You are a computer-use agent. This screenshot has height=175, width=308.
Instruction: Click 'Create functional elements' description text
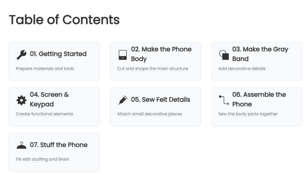coord(44,114)
